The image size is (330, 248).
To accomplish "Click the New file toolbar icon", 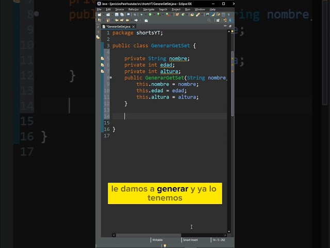I will pos(100,14).
